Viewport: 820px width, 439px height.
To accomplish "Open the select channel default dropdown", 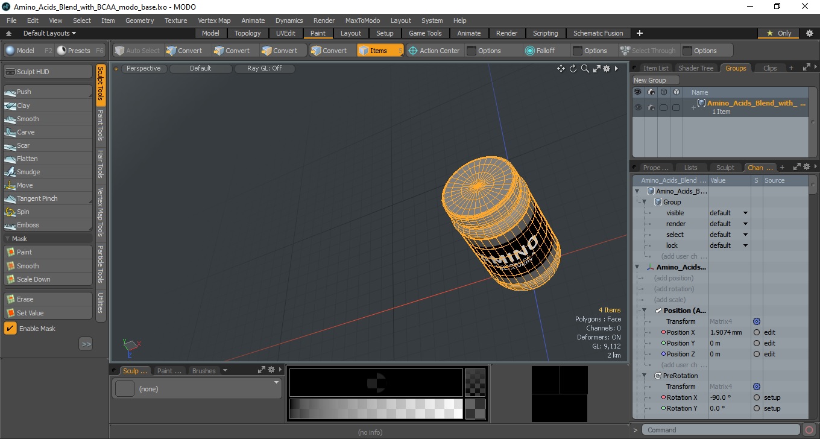I will coord(729,235).
